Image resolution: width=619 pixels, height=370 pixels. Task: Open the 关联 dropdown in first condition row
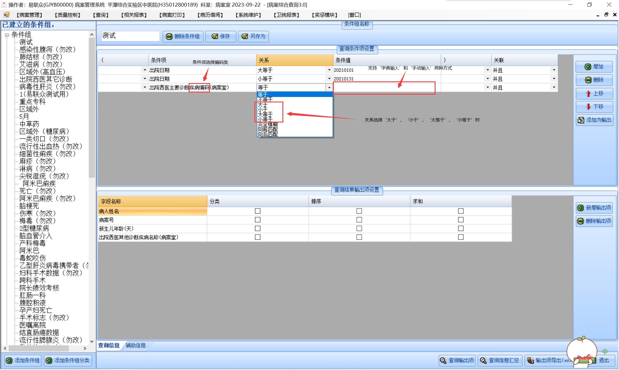[x=554, y=70]
